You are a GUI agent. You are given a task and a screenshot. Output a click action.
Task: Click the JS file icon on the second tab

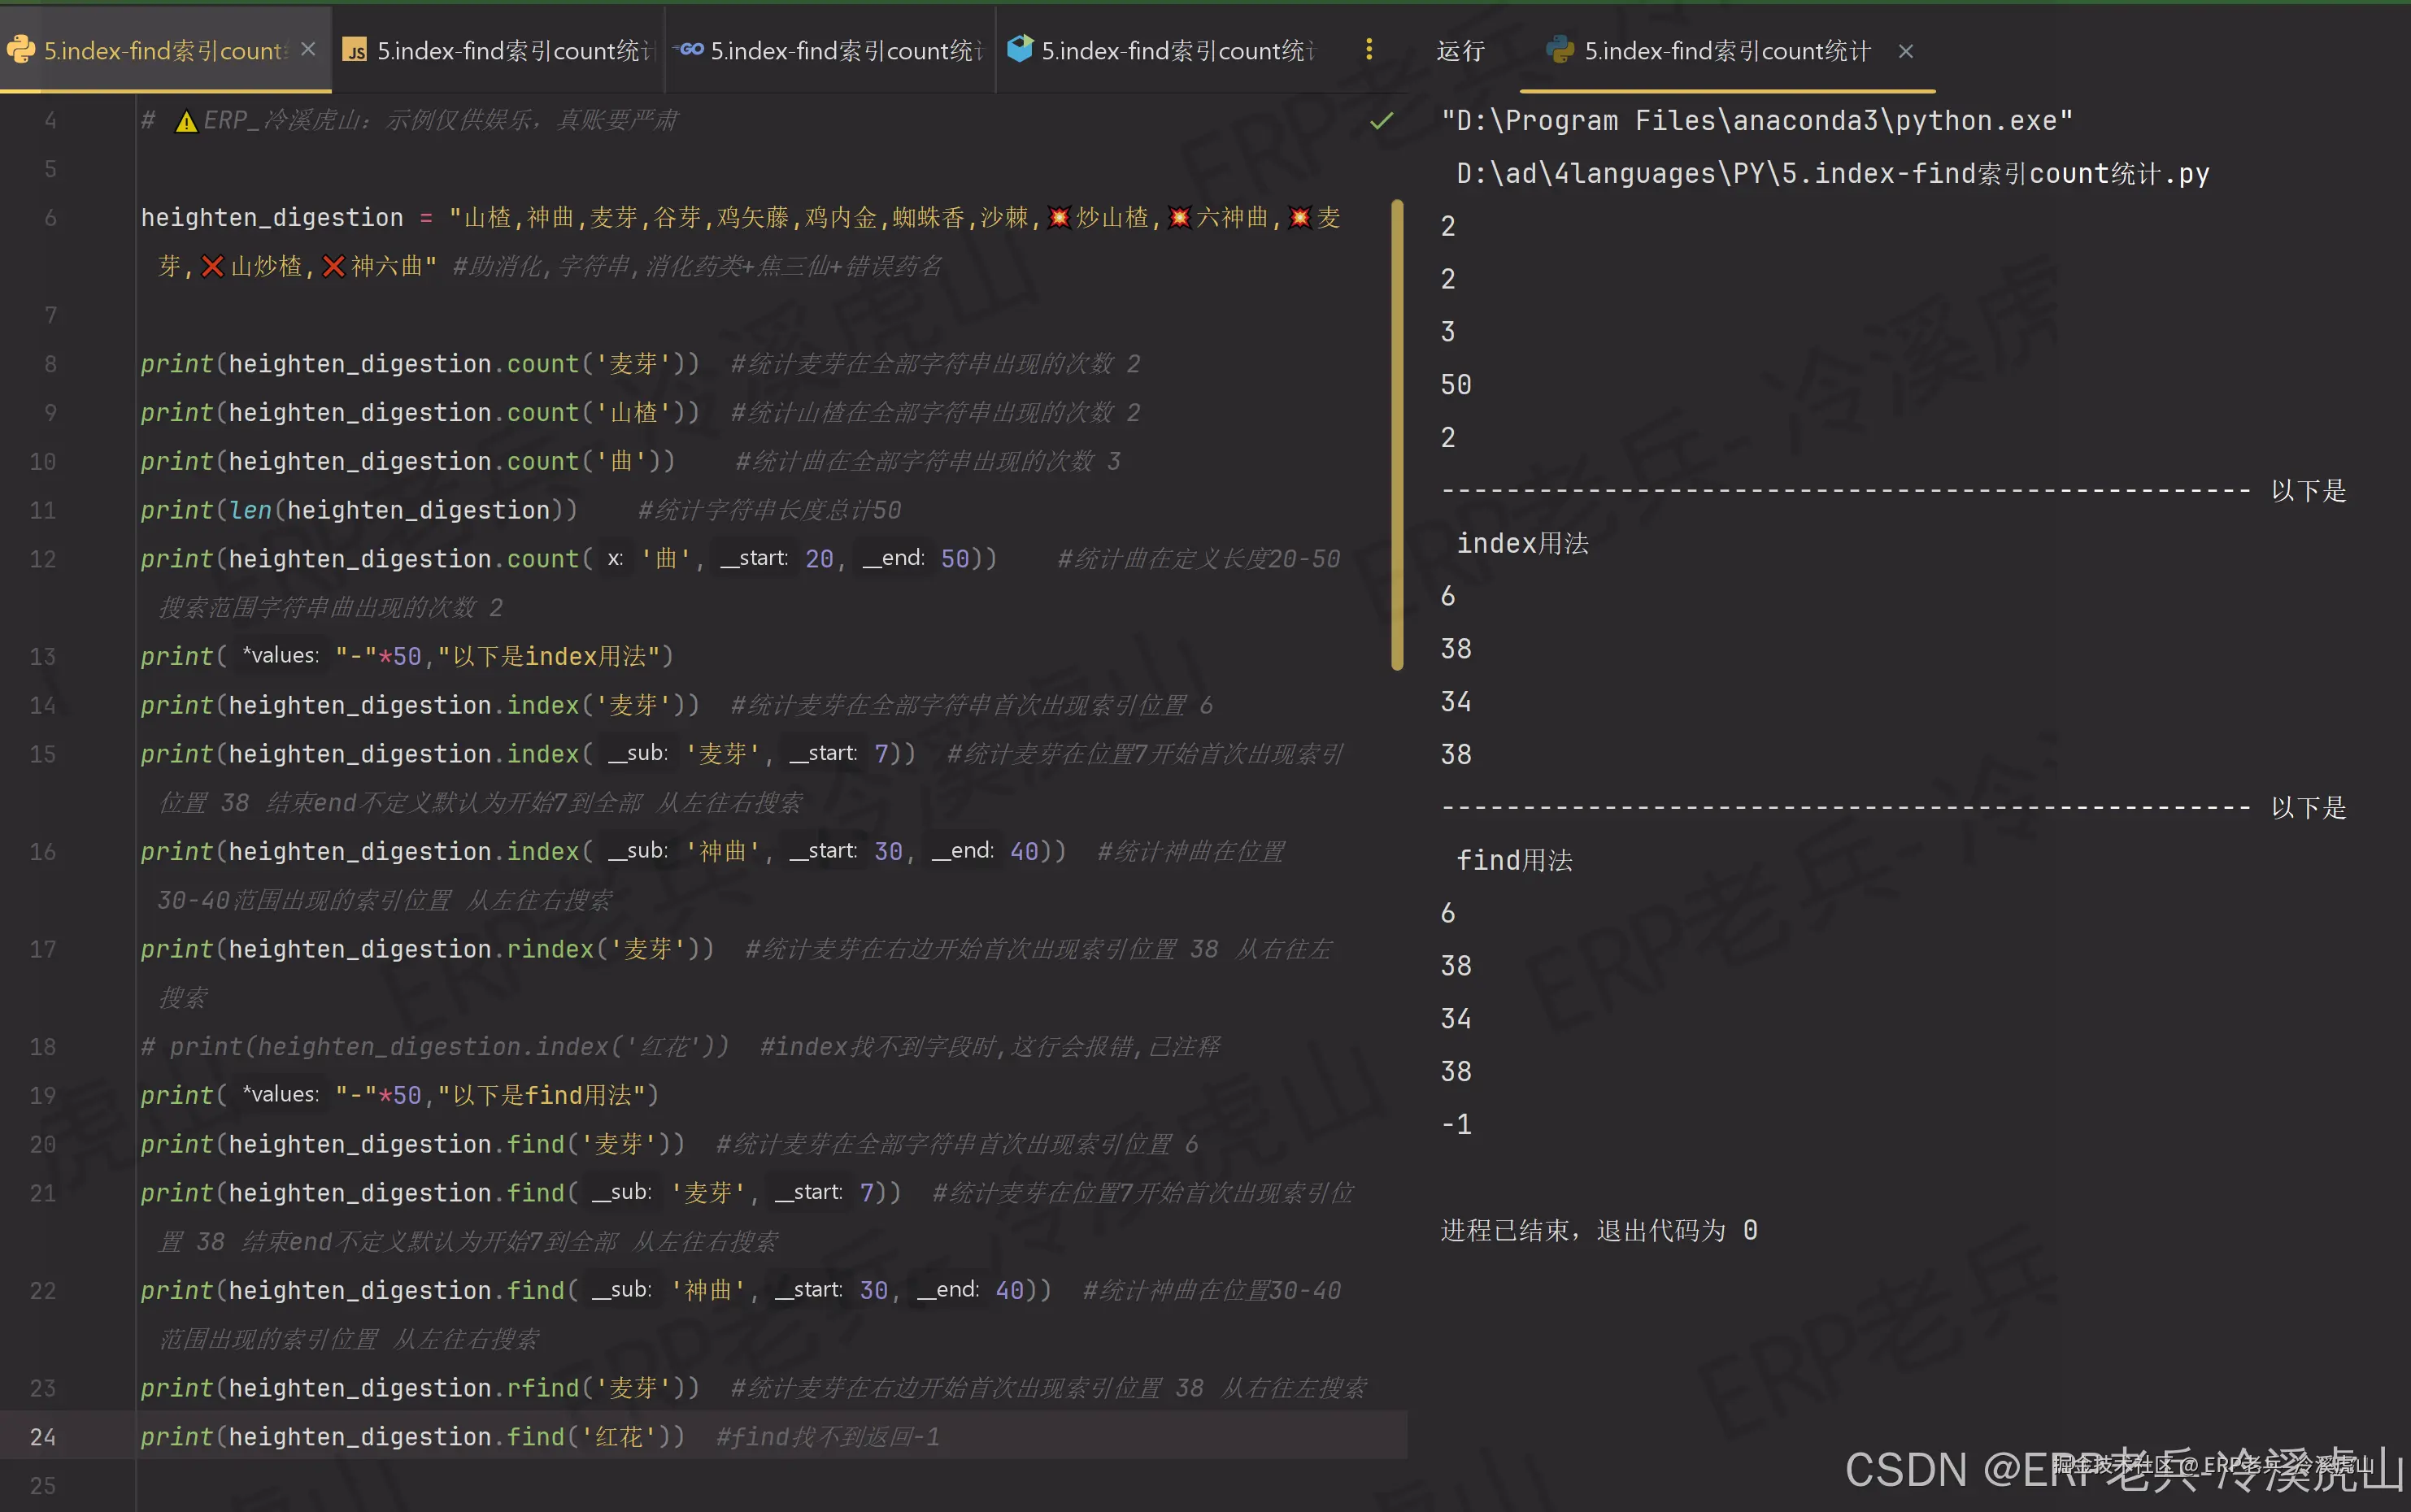pyautogui.click(x=355, y=50)
